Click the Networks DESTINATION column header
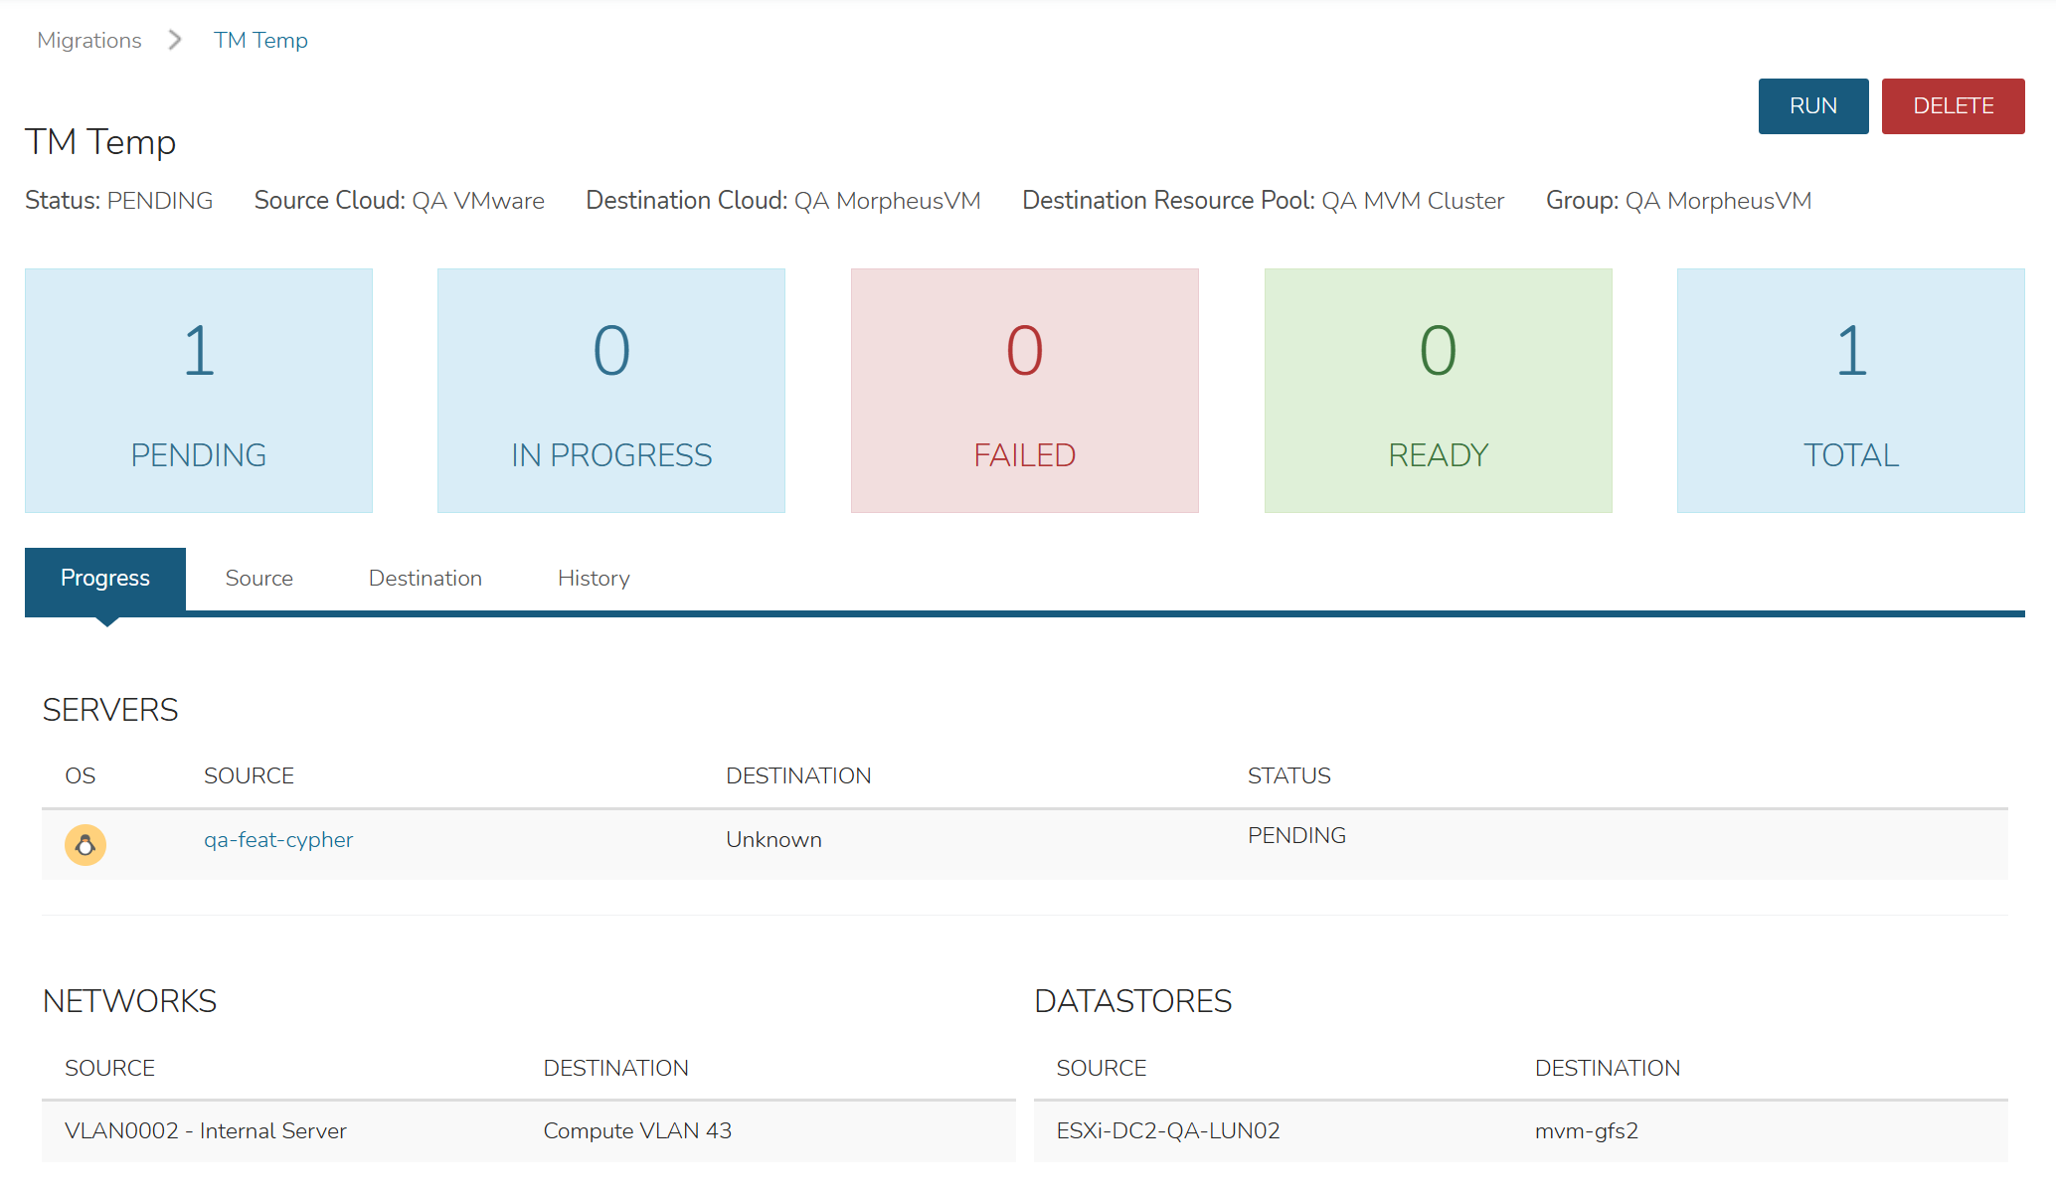This screenshot has height=1198, width=2056. coord(615,1069)
